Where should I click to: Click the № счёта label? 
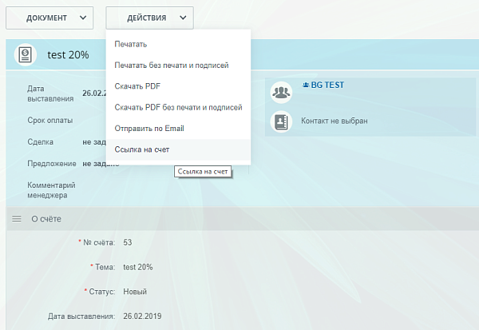99,243
